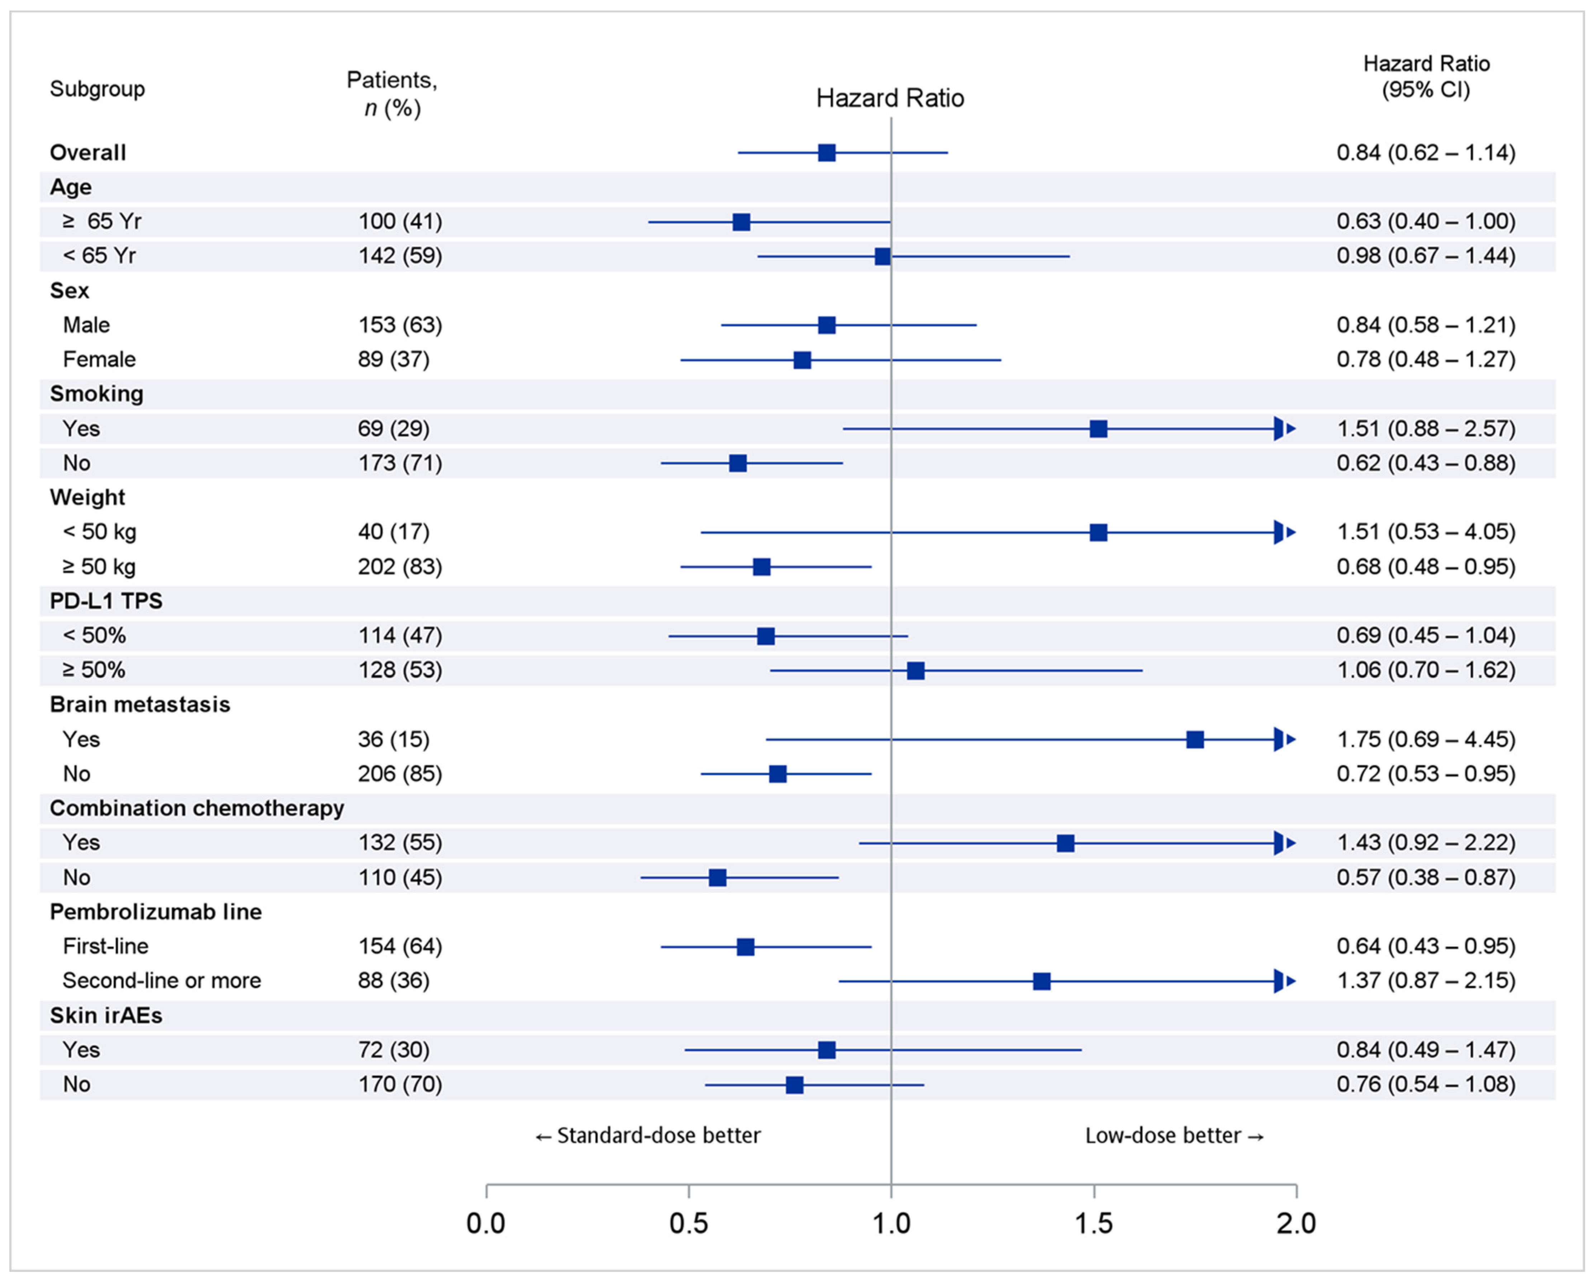
Task: Select the PD-L1 TPS ≥ 50% square marker
Action: point(915,671)
